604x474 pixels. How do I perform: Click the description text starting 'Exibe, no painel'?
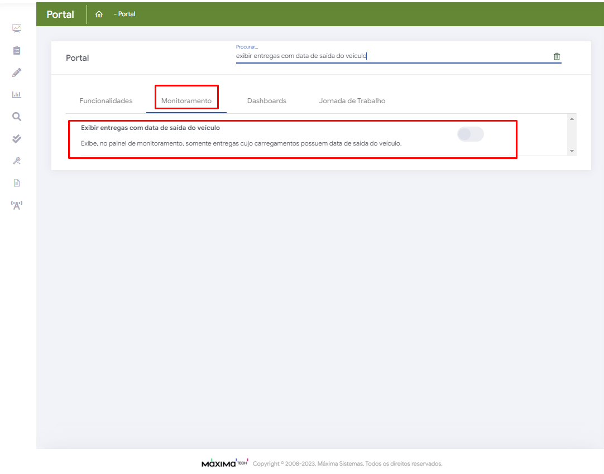pos(241,143)
